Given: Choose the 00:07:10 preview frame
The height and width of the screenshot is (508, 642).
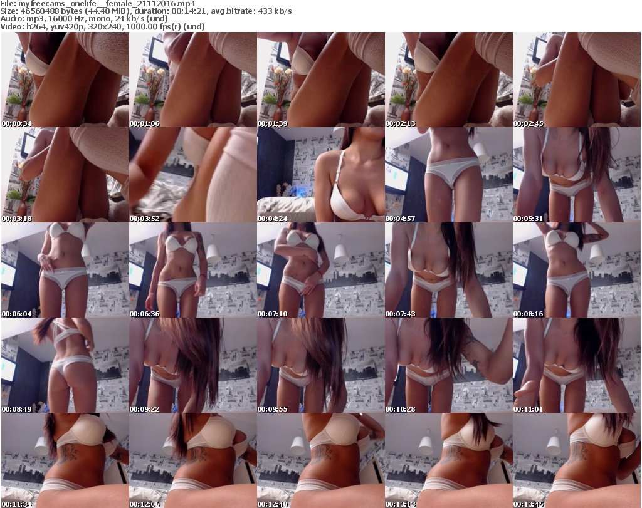Looking at the screenshot, I should [x=321, y=271].
